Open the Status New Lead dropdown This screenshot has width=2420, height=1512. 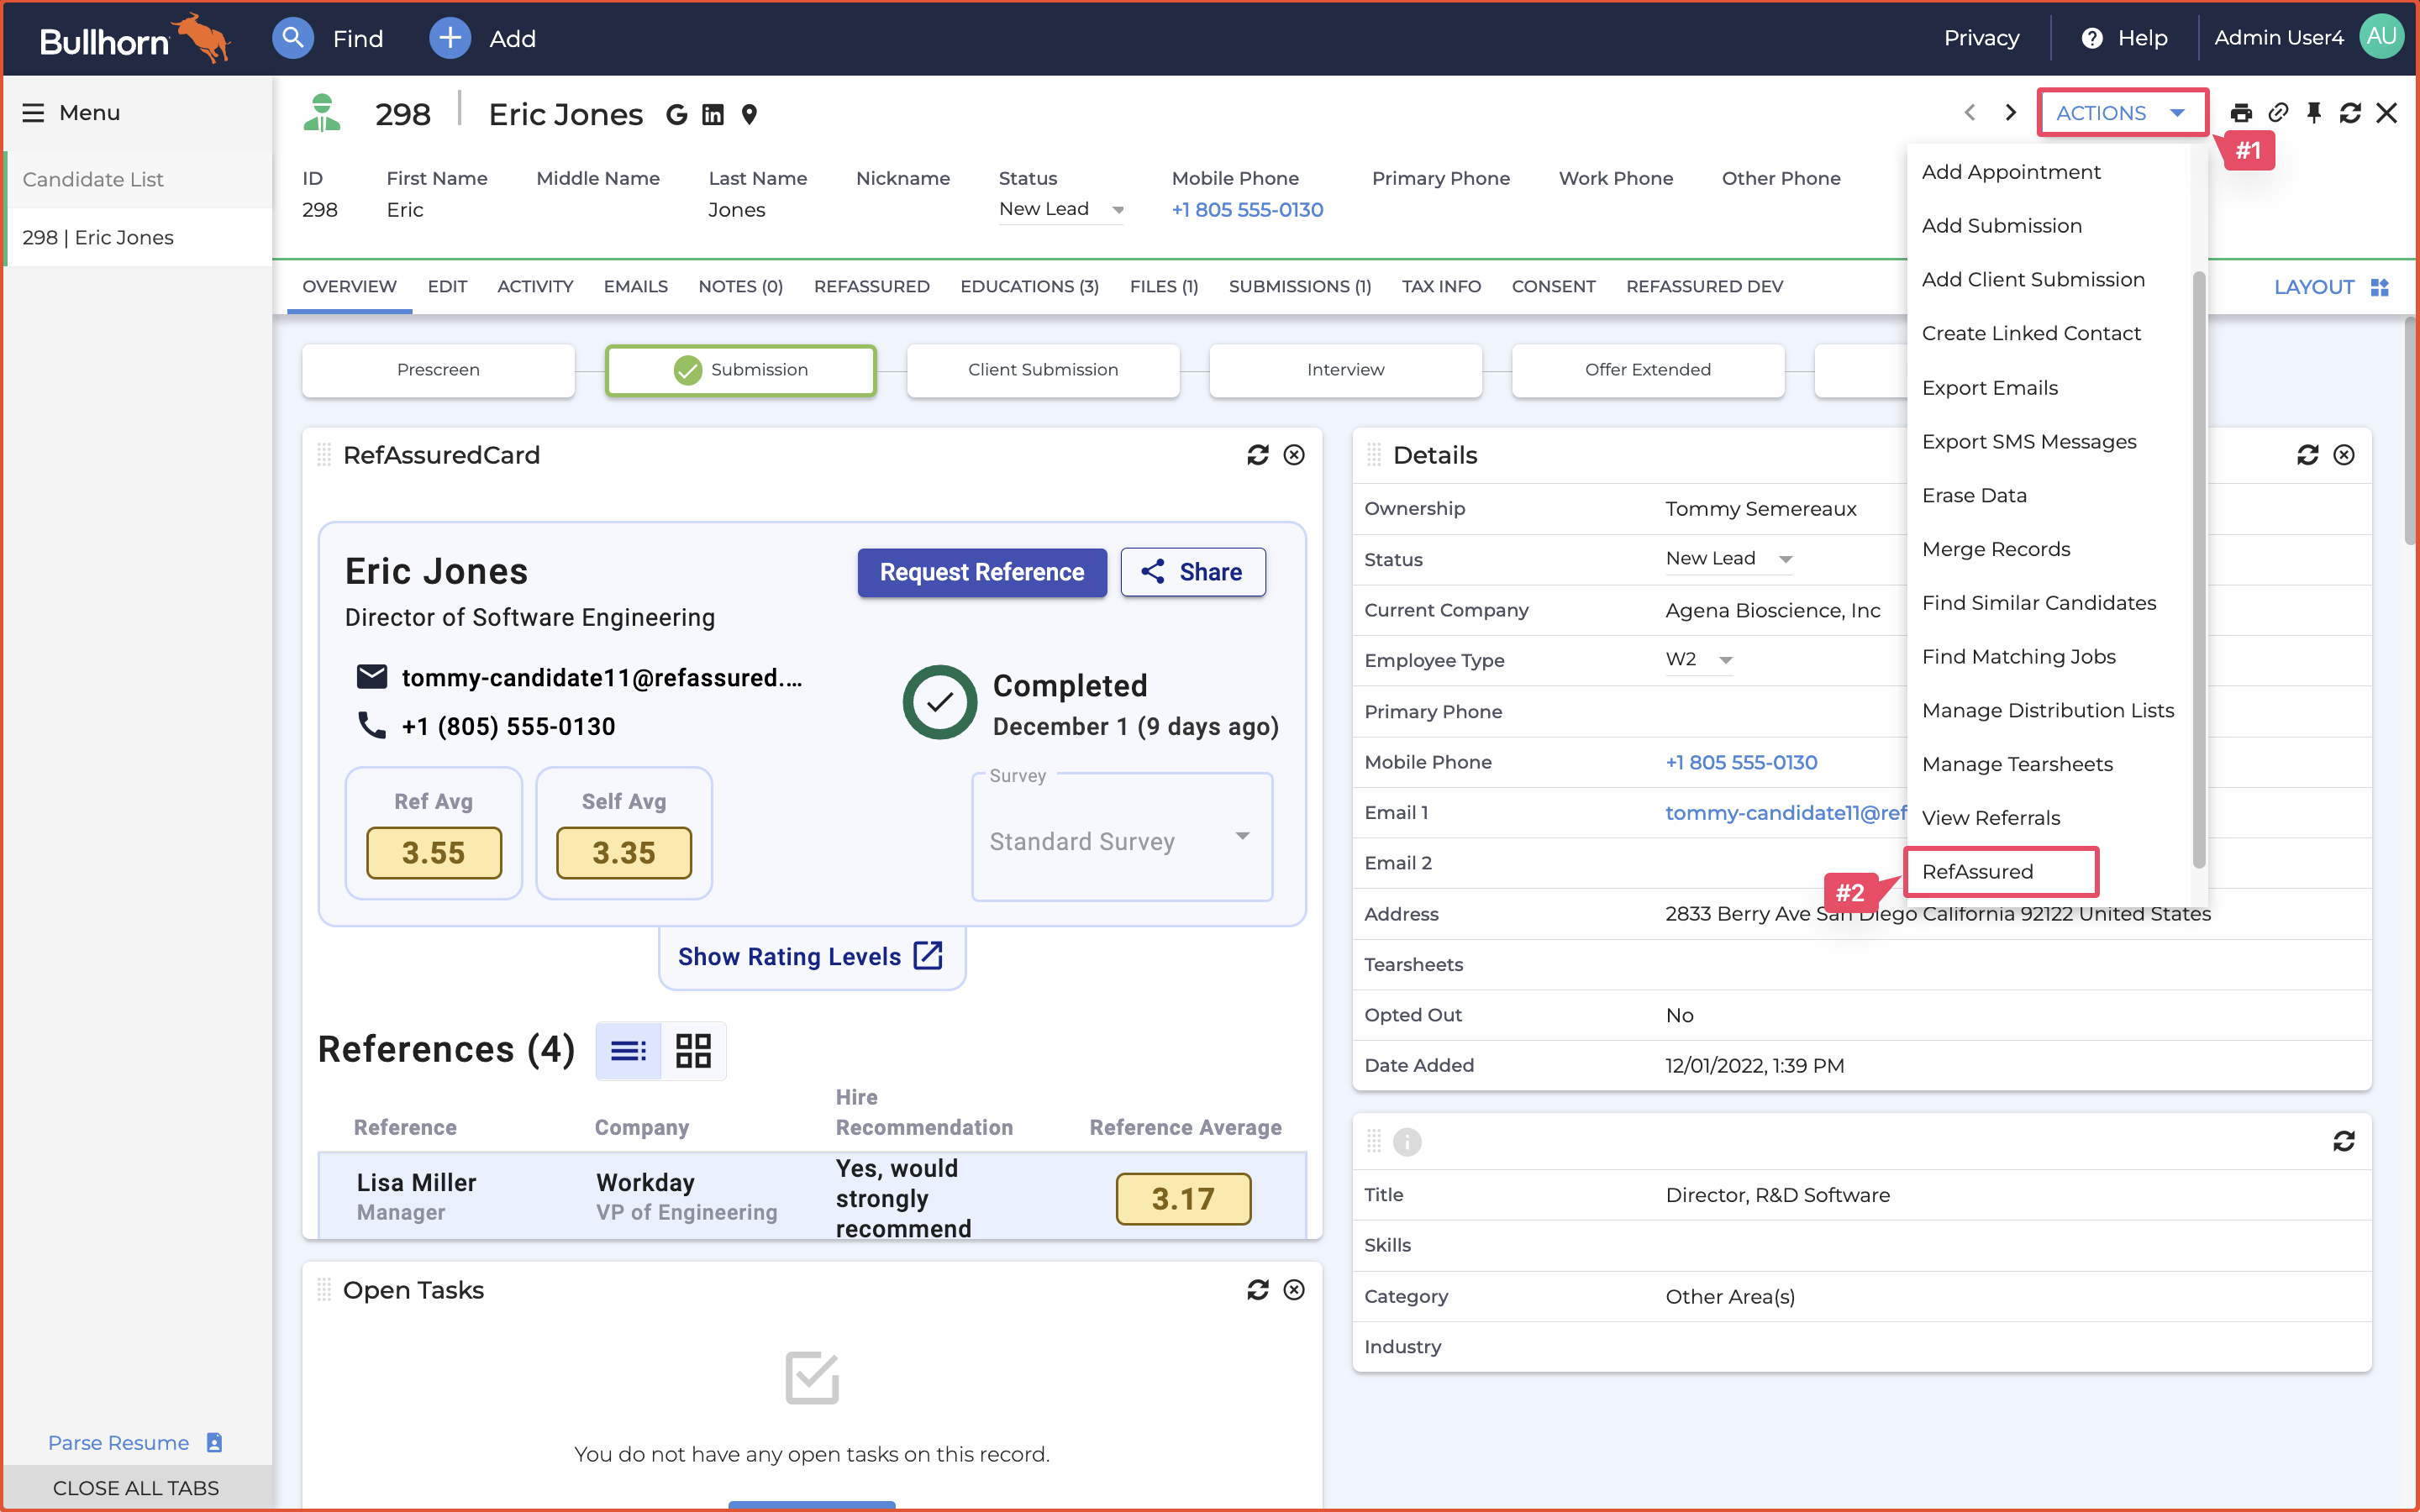click(1117, 209)
